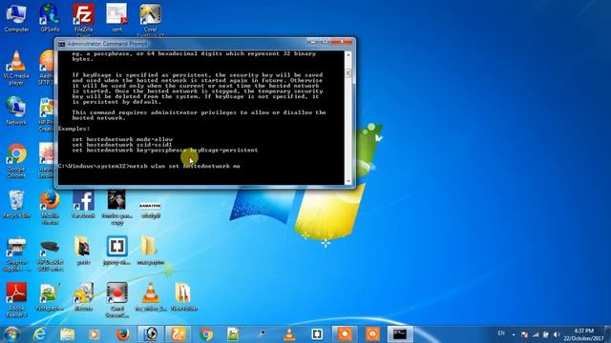Viewport: 611px width, 343px height.
Task: Click the netsh wlan command input line
Action: pos(149,166)
